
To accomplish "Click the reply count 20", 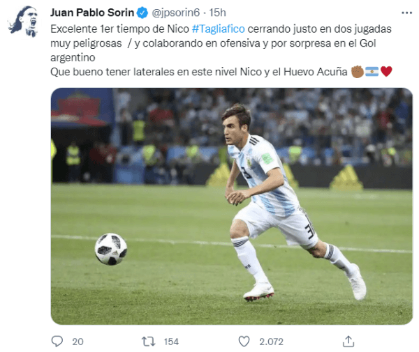I will tap(78, 342).
